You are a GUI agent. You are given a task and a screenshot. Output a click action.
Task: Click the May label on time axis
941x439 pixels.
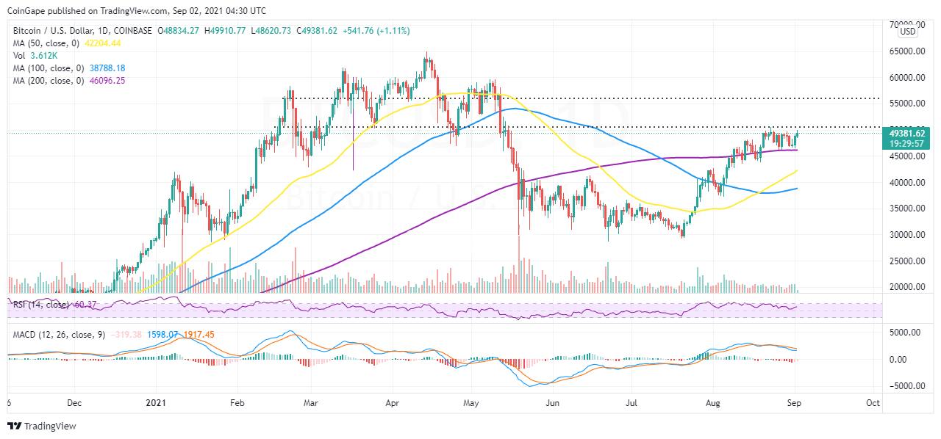471,403
